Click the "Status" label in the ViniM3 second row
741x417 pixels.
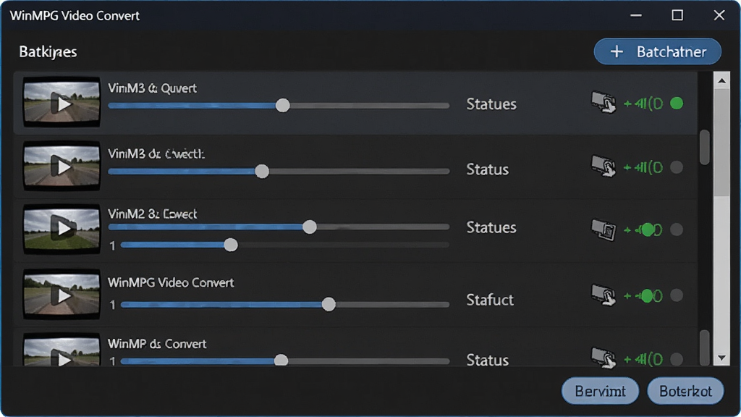pyautogui.click(x=487, y=169)
